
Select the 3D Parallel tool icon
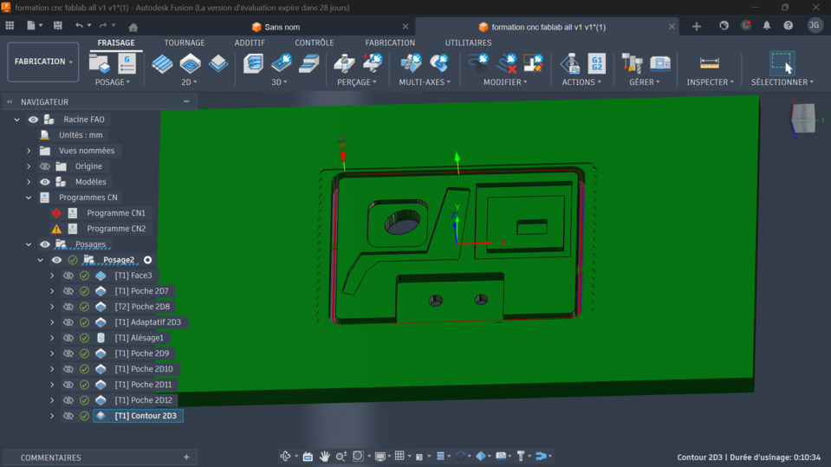[309, 63]
